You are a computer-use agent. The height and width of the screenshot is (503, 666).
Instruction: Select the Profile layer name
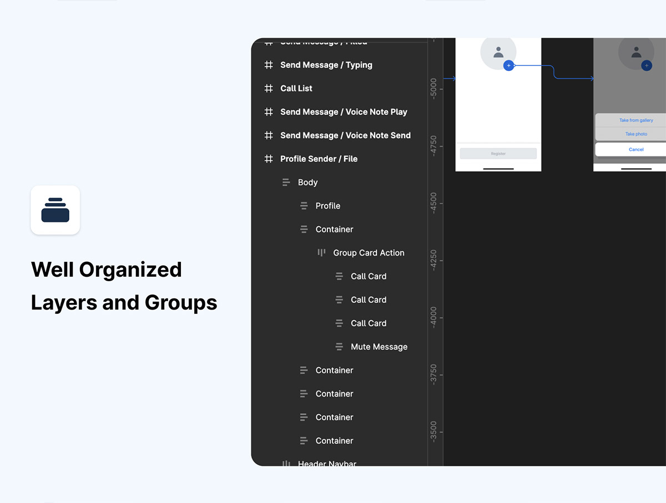[x=327, y=206]
